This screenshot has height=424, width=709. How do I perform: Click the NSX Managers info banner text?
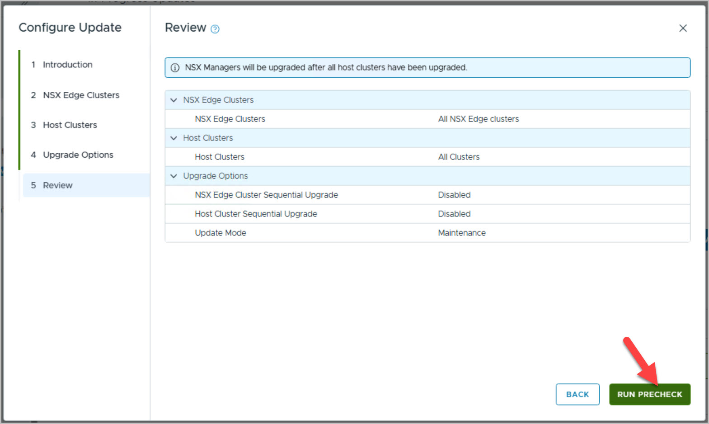tap(325, 67)
